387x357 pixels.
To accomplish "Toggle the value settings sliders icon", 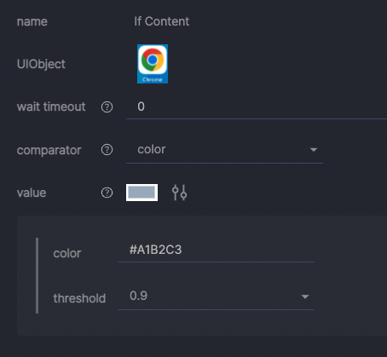I will click(x=179, y=193).
